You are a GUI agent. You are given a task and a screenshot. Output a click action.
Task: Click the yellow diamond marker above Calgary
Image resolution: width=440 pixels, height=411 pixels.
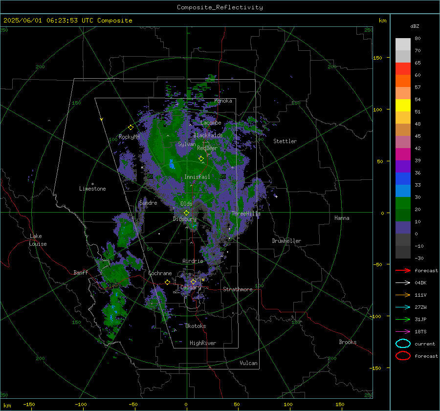(193, 281)
